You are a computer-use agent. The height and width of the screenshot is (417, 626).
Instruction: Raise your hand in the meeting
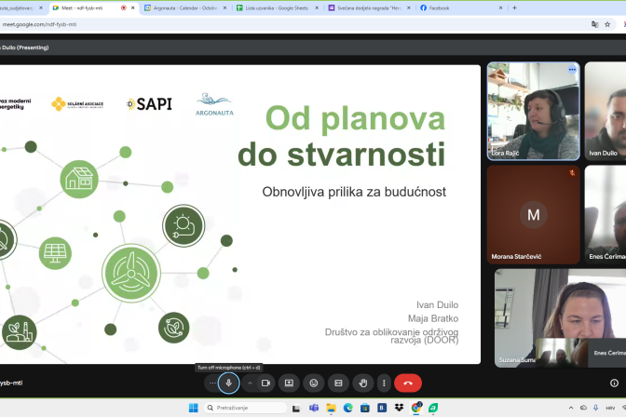(x=363, y=383)
